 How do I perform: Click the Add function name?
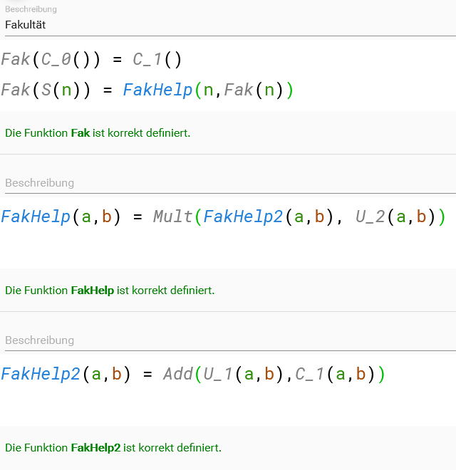tap(178, 374)
